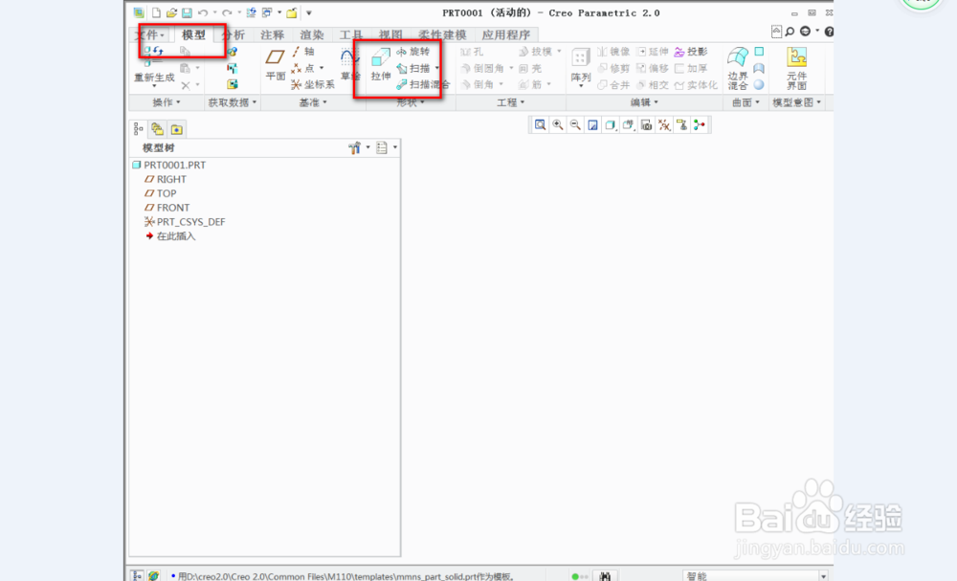Viewport: 957px width, 581px height.
Task: Expand the Editing (编辑) group dropdown
Action: click(x=644, y=102)
